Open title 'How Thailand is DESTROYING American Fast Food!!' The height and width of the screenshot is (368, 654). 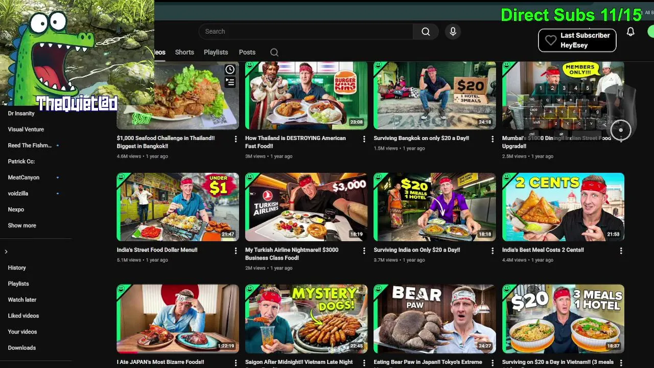point(295,142)
